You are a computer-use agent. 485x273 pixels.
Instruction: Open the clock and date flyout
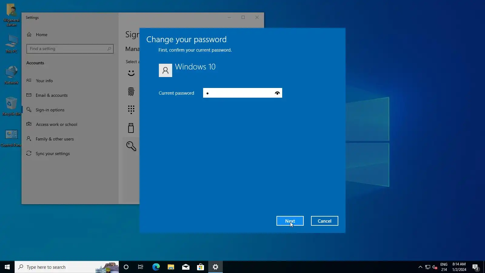tap(459, 267)
